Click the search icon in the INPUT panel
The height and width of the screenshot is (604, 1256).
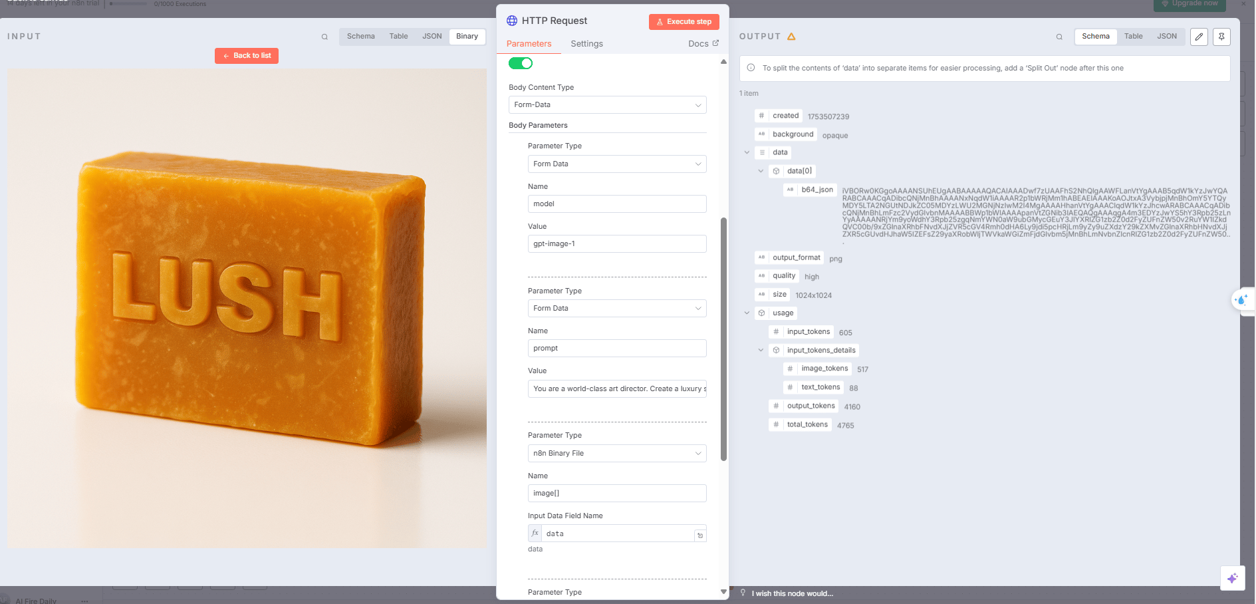(324, 37)
